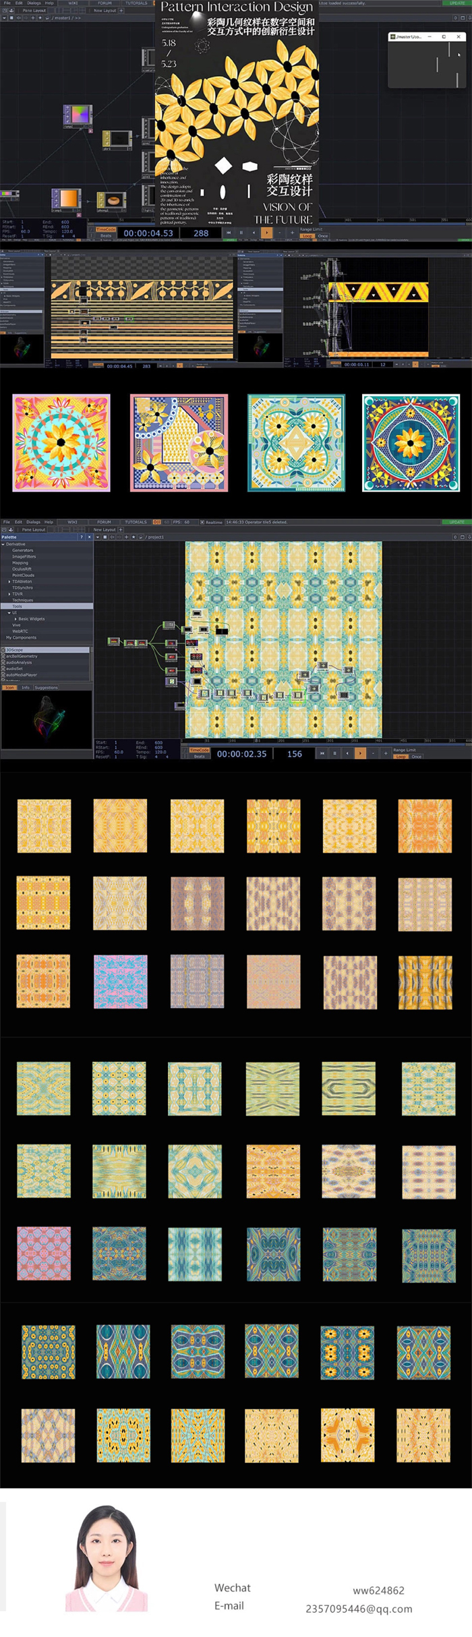This screenshot has width=472, height=1637.
Task: Open Palette help question mark icon
Action: click(82, 537)
